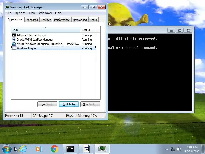Click Running status of sethc.exe row
Screen dimensions: 205x154
pyautogui.click(x=87, y=35)
